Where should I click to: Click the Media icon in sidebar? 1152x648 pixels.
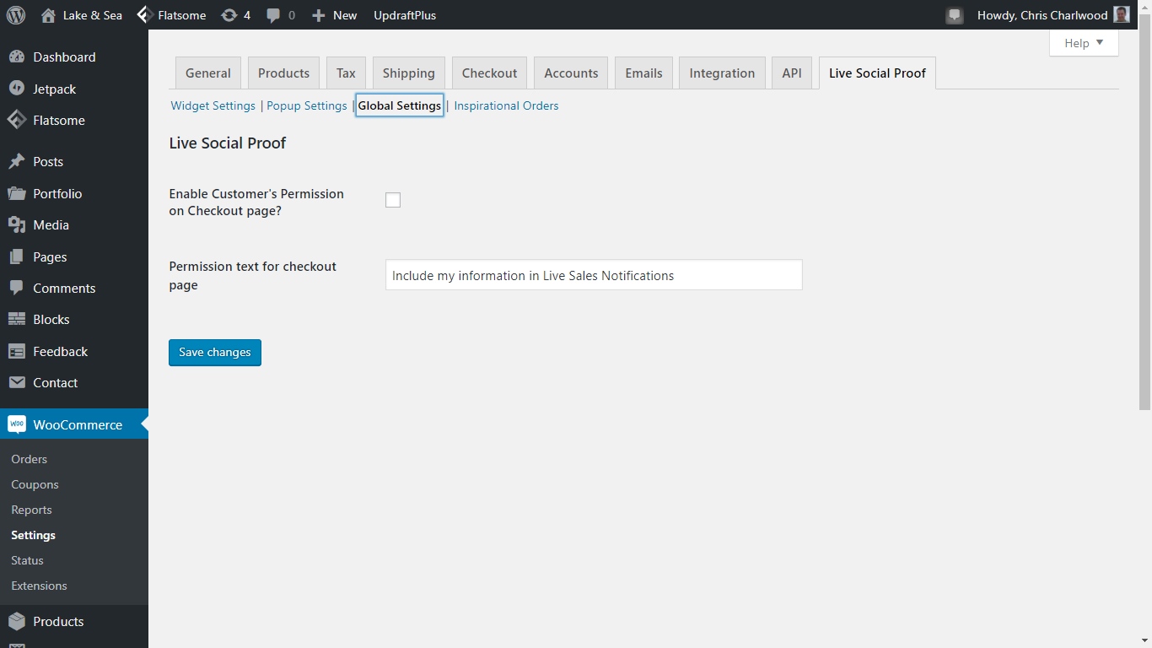pos(17,224)
